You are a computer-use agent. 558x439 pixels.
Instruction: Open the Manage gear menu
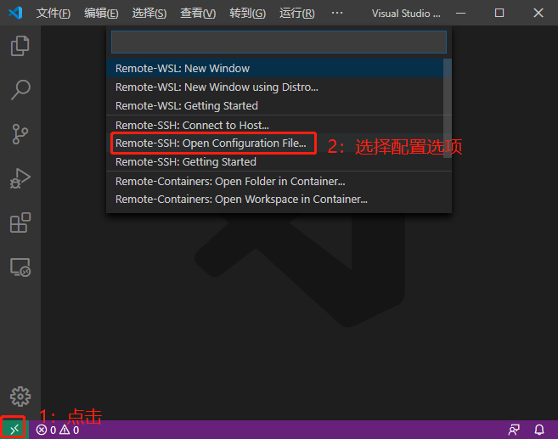tap(20, 397)
